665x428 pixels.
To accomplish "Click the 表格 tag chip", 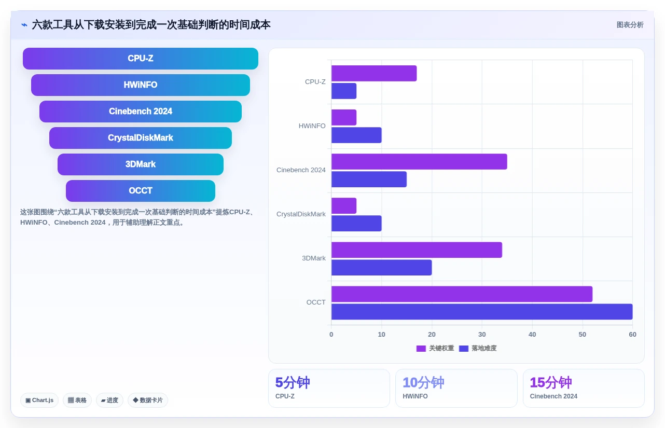I will (x=77, y=400).
